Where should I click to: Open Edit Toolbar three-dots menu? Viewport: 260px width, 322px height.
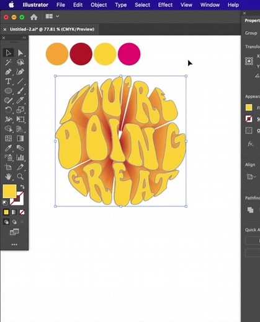coord(14,245)
